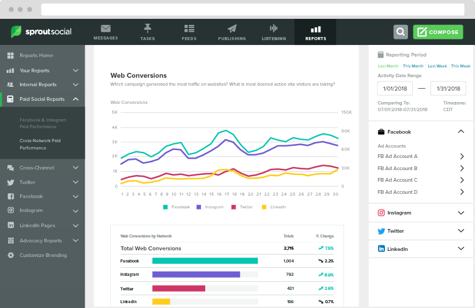Expand the Cross-Channel sidebar chevron
The image size is (475, 308).
pos(76,168)
